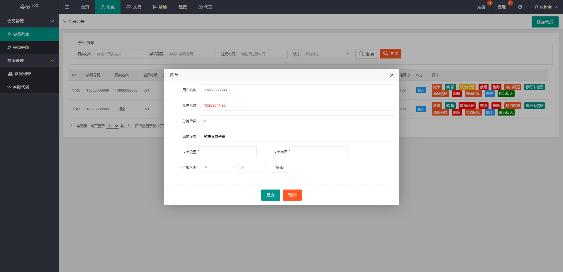The height and width of the screenshot is (272, 563).
Task: Click the 卡单设置 input field
Action: click(228, 152)
